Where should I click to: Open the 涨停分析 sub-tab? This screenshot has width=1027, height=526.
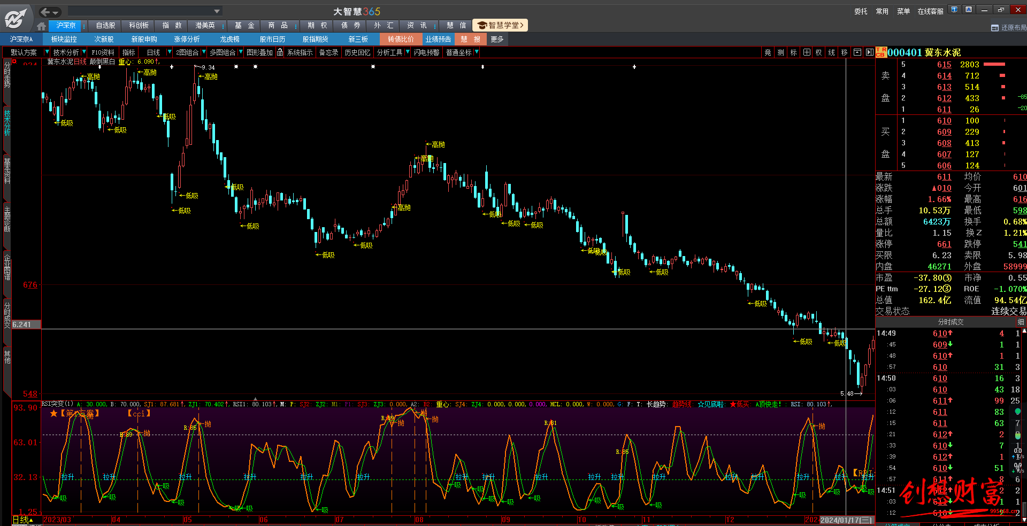(187, 39)
